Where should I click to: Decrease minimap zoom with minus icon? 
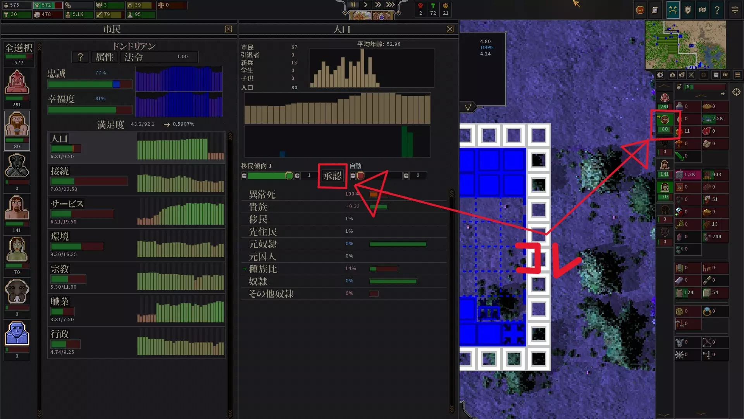point(716,75)
